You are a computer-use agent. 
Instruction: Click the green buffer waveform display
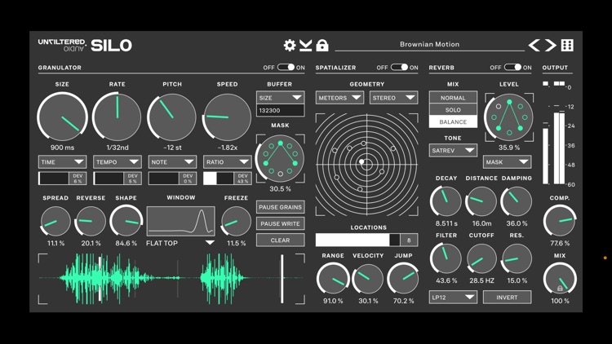click(171, 279)
